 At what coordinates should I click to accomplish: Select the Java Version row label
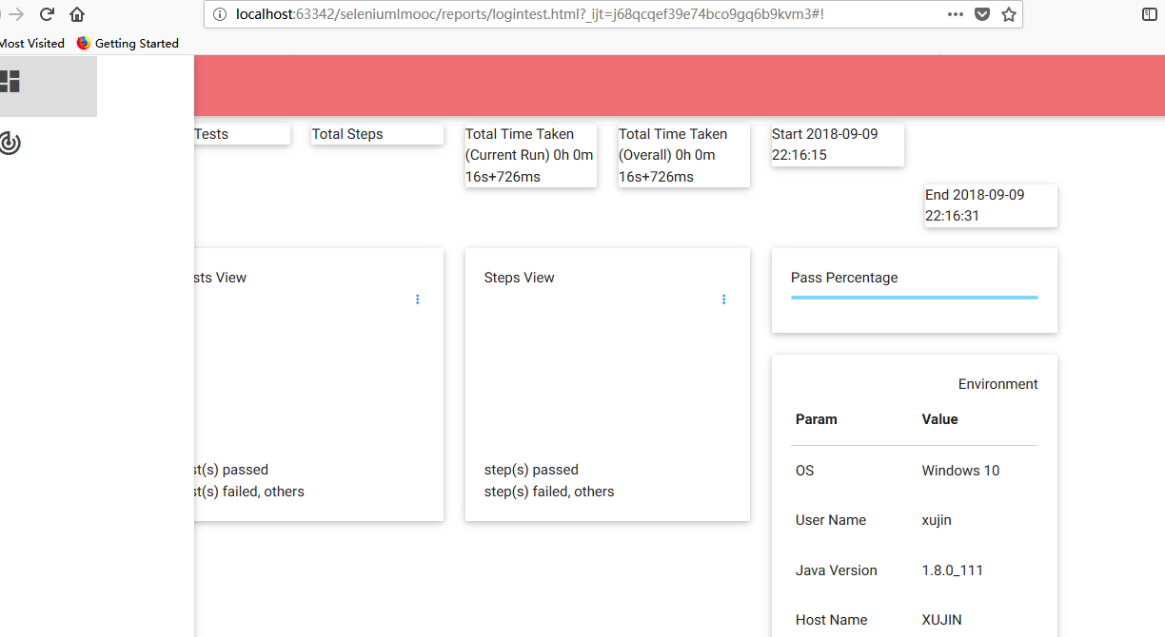click(x=837, y=570)
